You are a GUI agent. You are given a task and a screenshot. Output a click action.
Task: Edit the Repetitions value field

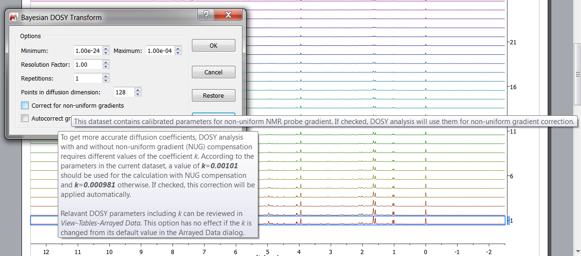(x=88, y=78)
